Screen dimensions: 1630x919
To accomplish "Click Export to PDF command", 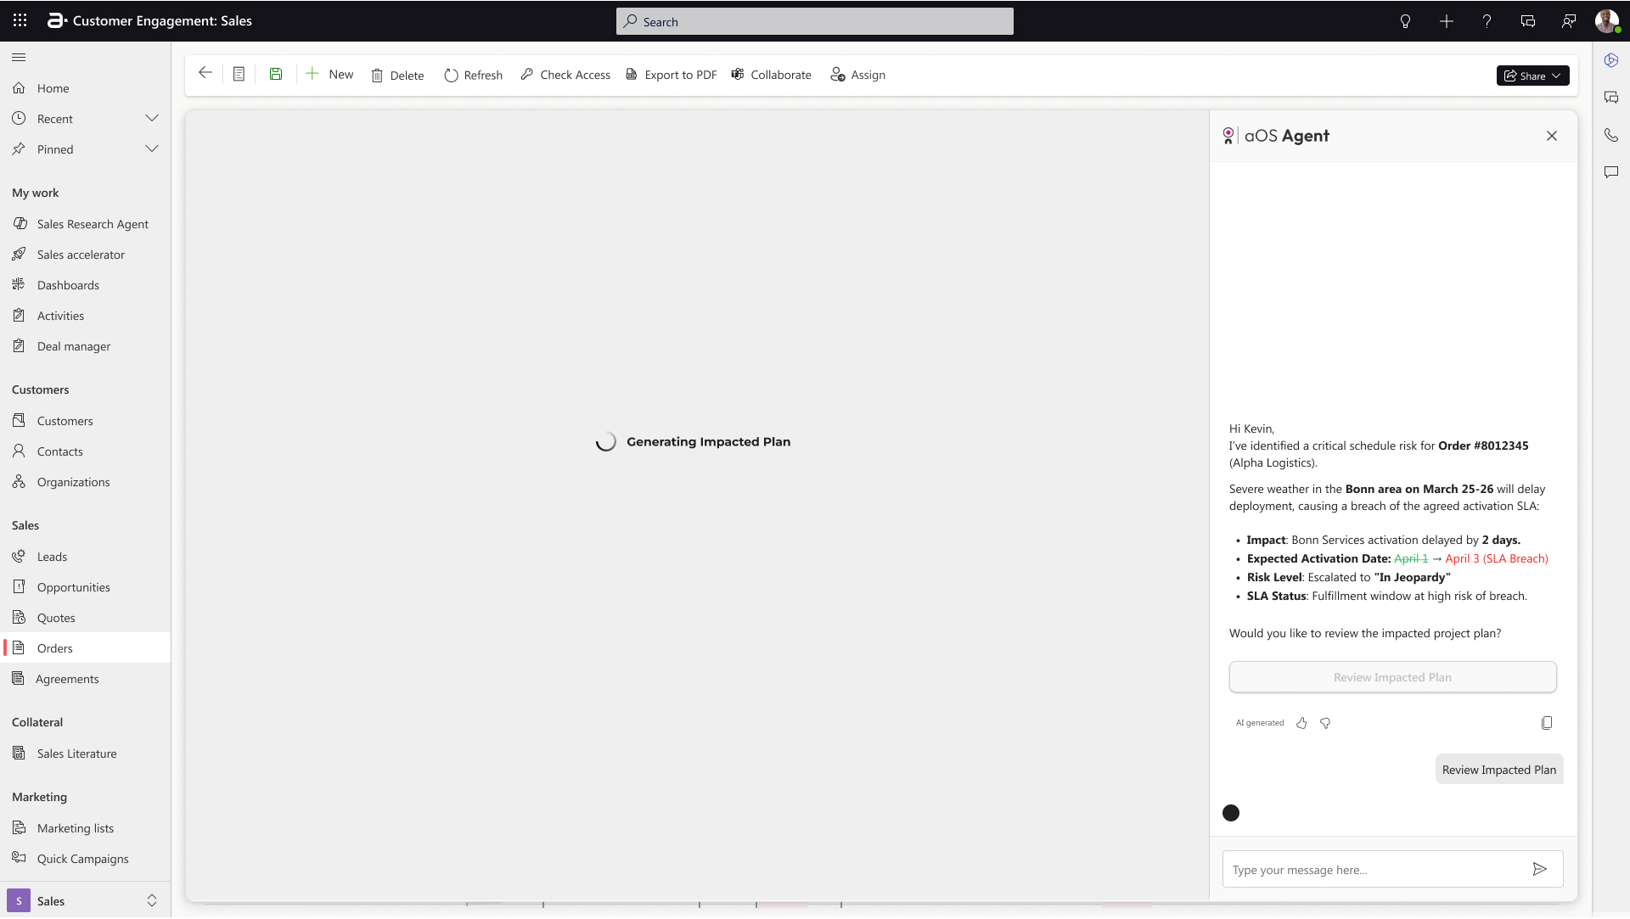I will (671, 75).
